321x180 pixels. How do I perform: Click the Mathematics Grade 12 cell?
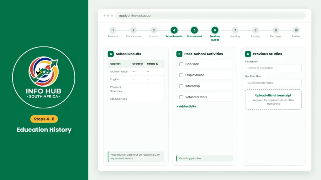coord(148,72)
